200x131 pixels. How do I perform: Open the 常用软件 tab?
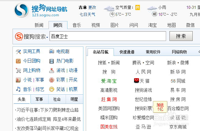pyautogui.click(x=153, y=52)
